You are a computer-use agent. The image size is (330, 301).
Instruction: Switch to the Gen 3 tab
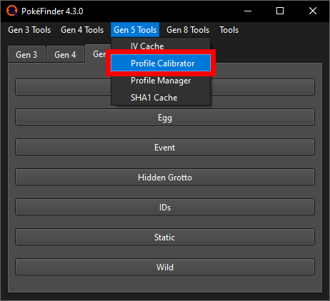click(x=26, y=54)
